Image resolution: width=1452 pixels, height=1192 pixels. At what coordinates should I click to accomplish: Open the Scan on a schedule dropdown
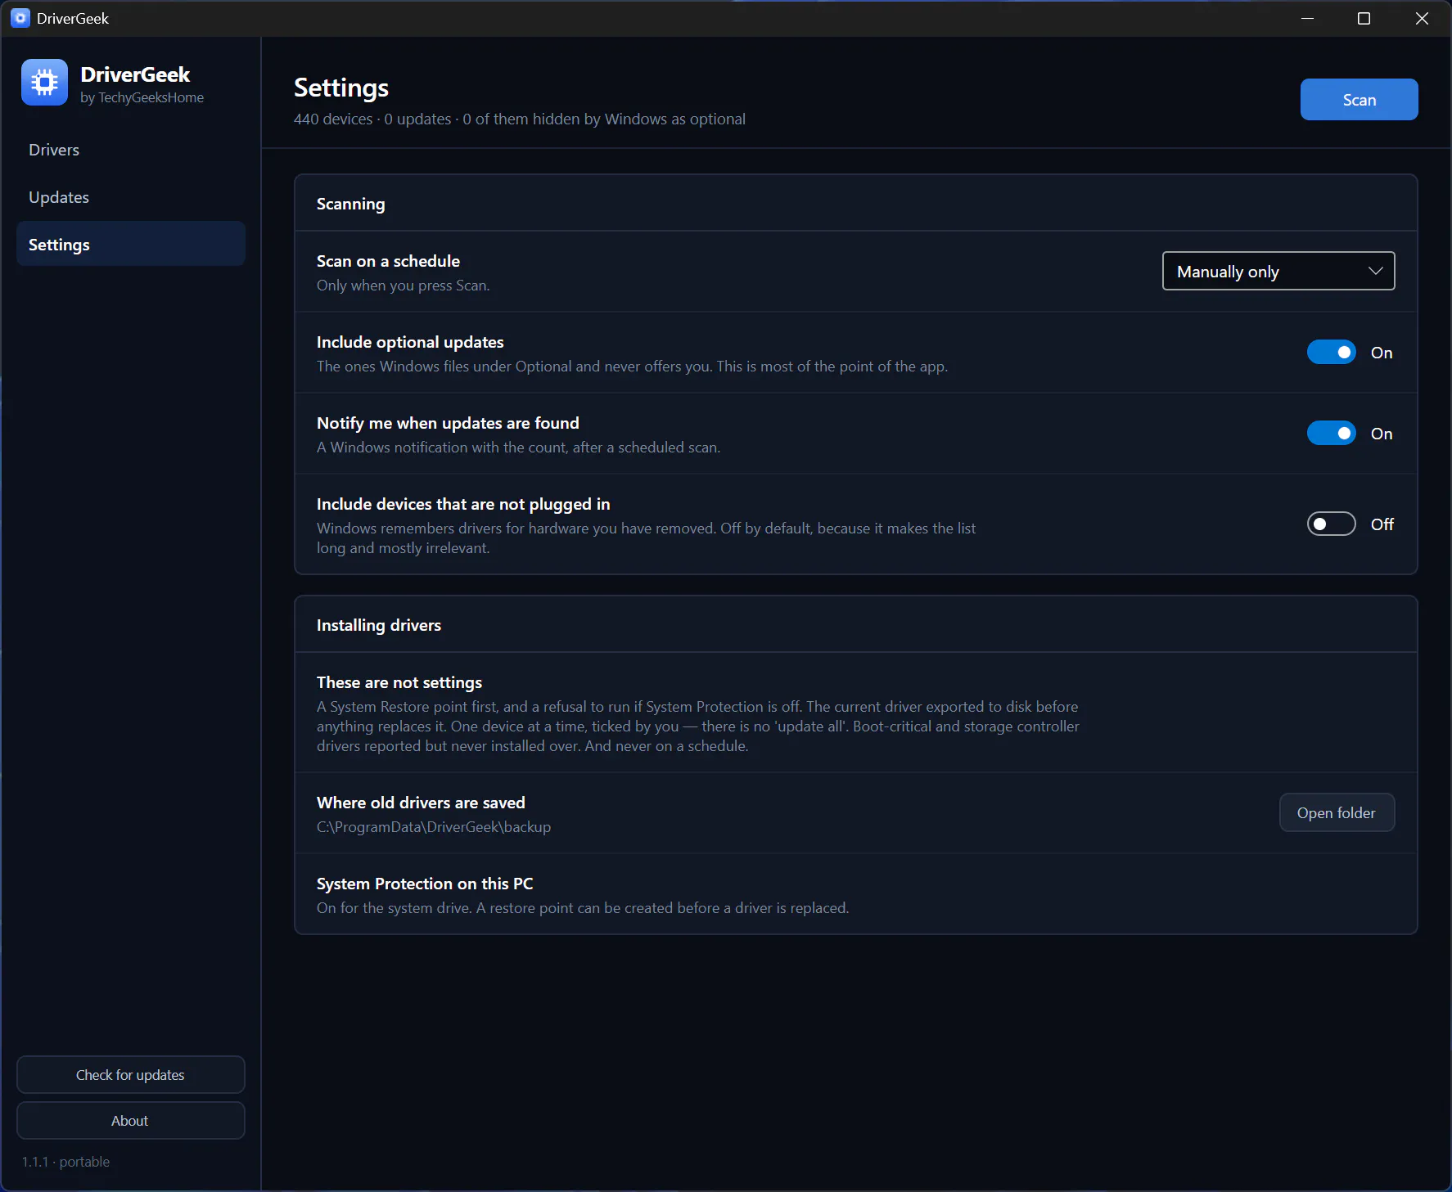pos(1278,271)
